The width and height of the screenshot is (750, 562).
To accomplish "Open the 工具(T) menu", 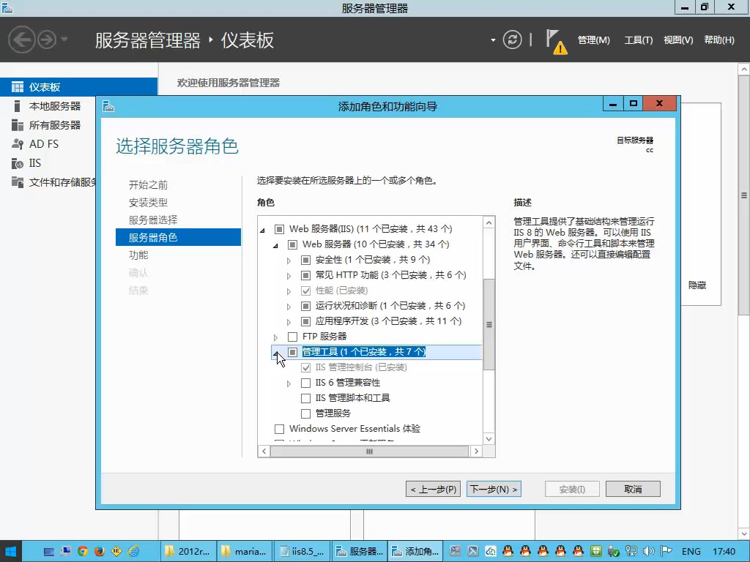I will (639, 40).
